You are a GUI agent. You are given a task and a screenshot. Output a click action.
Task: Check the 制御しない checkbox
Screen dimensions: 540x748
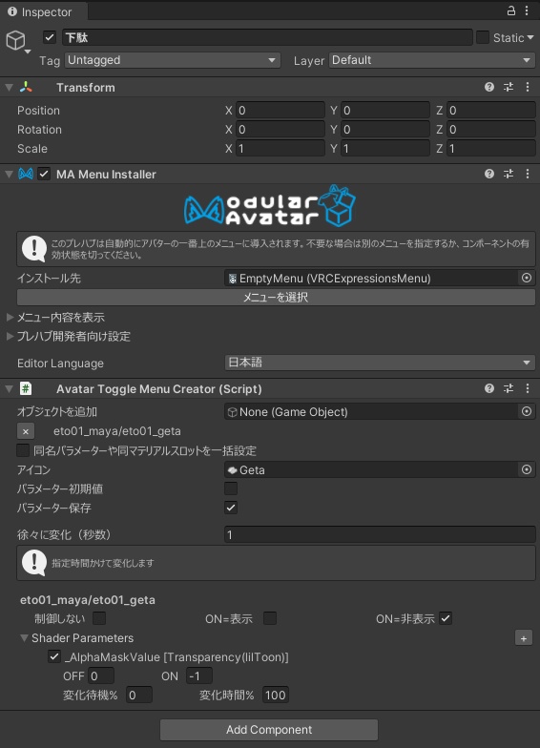(x=99, y=618)
